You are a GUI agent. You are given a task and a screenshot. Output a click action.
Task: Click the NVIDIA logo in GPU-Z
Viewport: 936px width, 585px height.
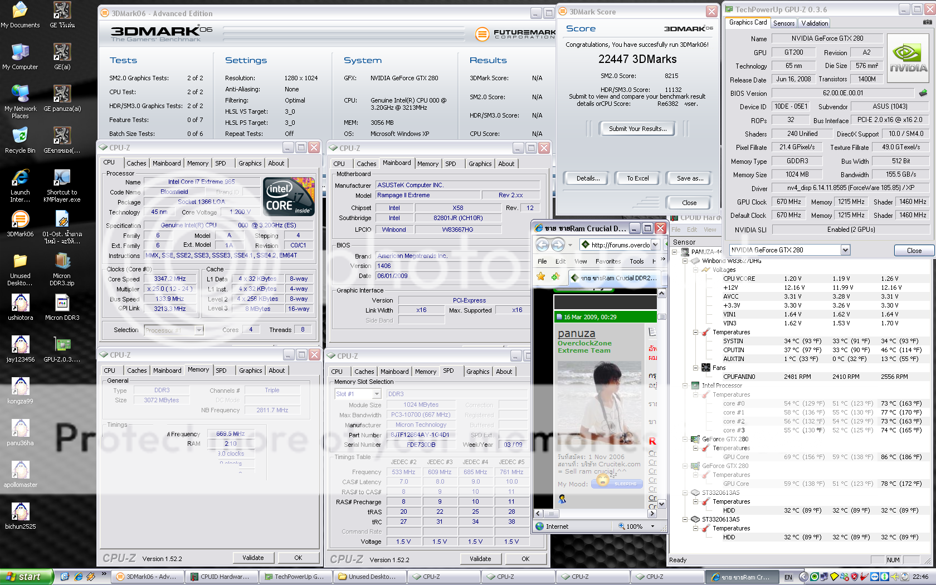[908, 58]
